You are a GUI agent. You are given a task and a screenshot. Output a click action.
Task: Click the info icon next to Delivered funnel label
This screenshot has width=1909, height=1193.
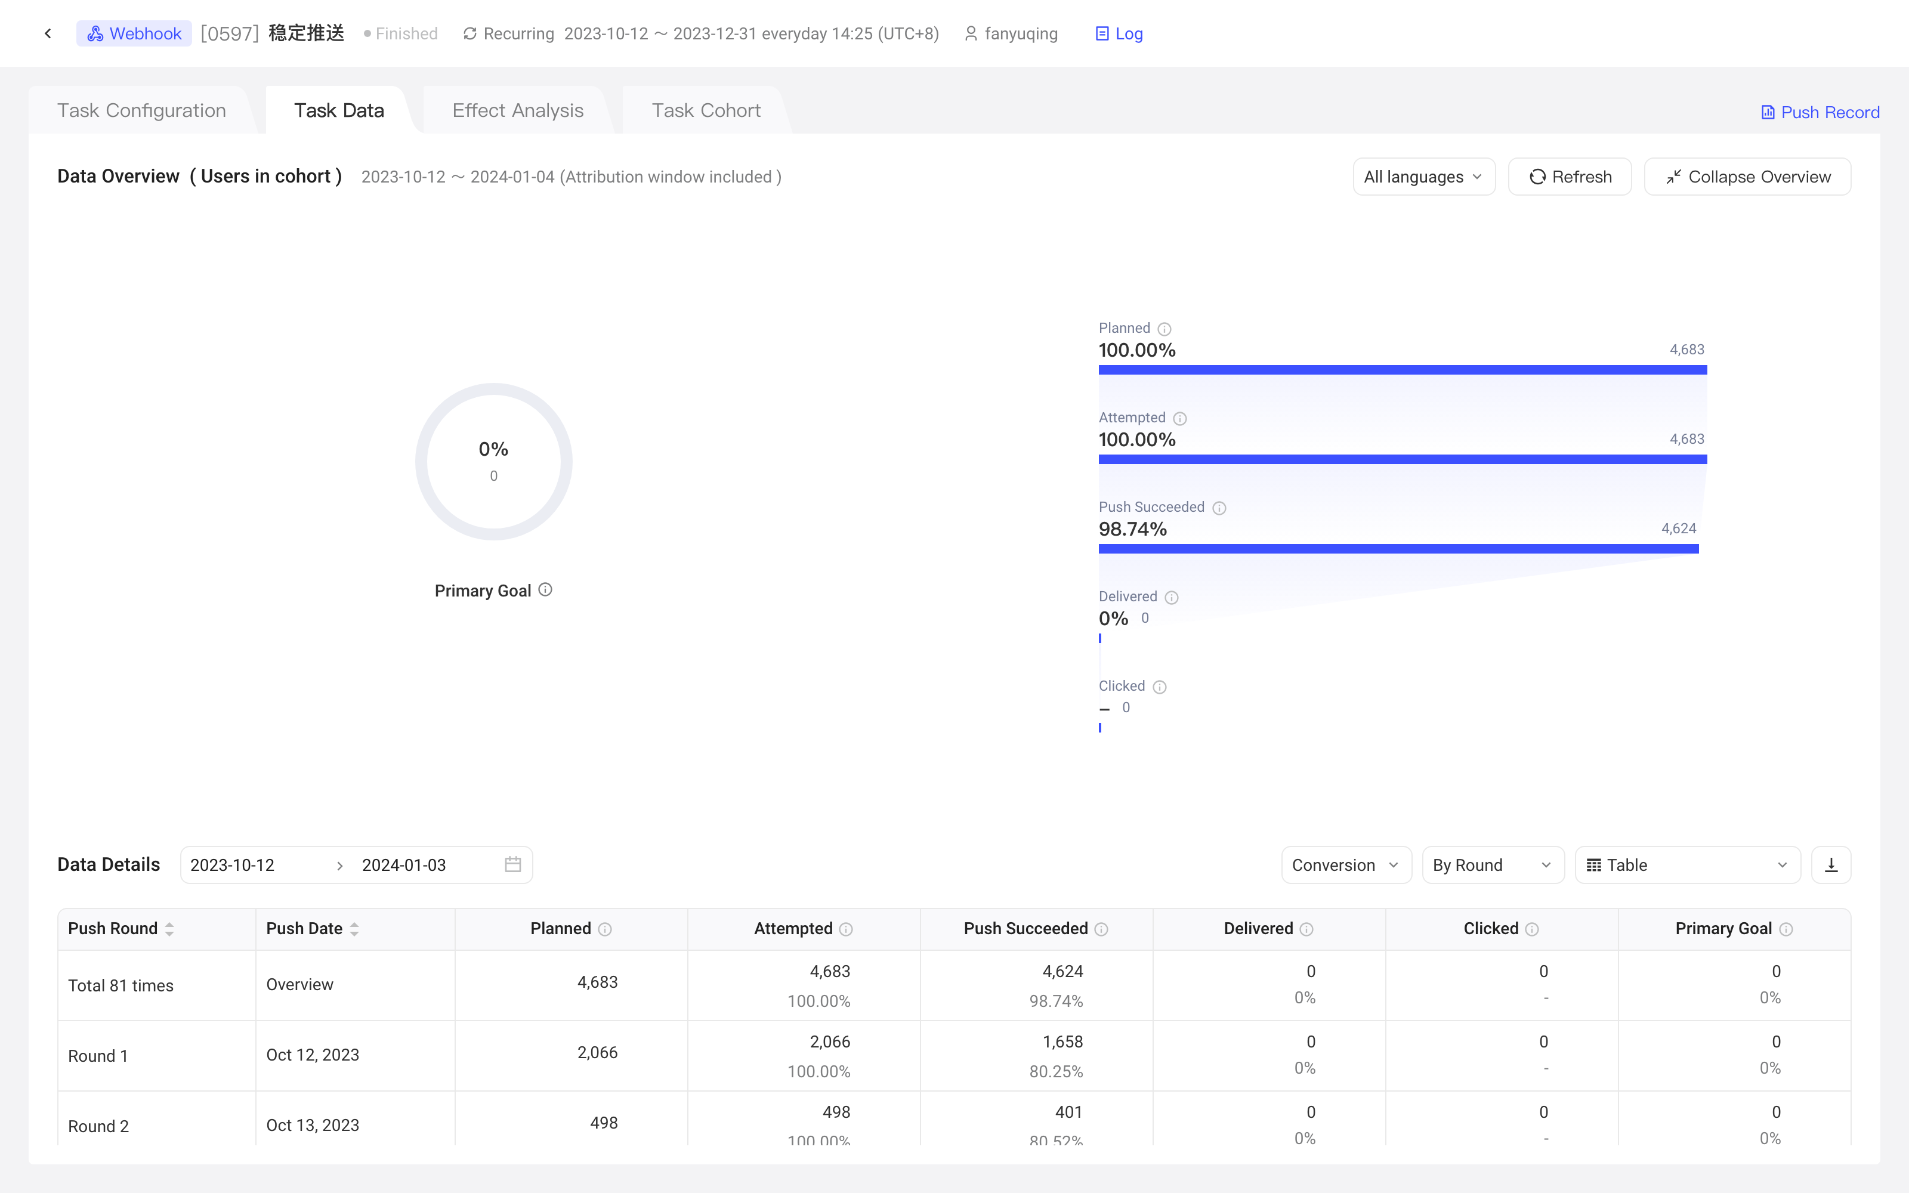pos(1172,597)
